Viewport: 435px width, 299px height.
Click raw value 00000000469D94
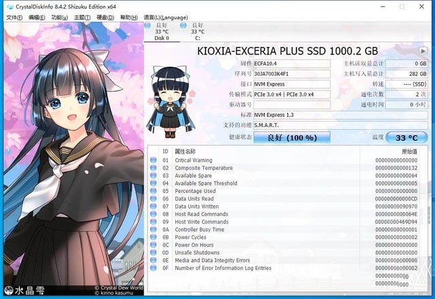[396, 222]
